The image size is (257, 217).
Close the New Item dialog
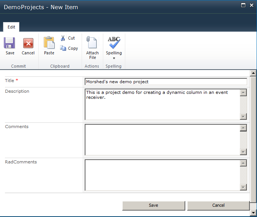click(251, 5)
